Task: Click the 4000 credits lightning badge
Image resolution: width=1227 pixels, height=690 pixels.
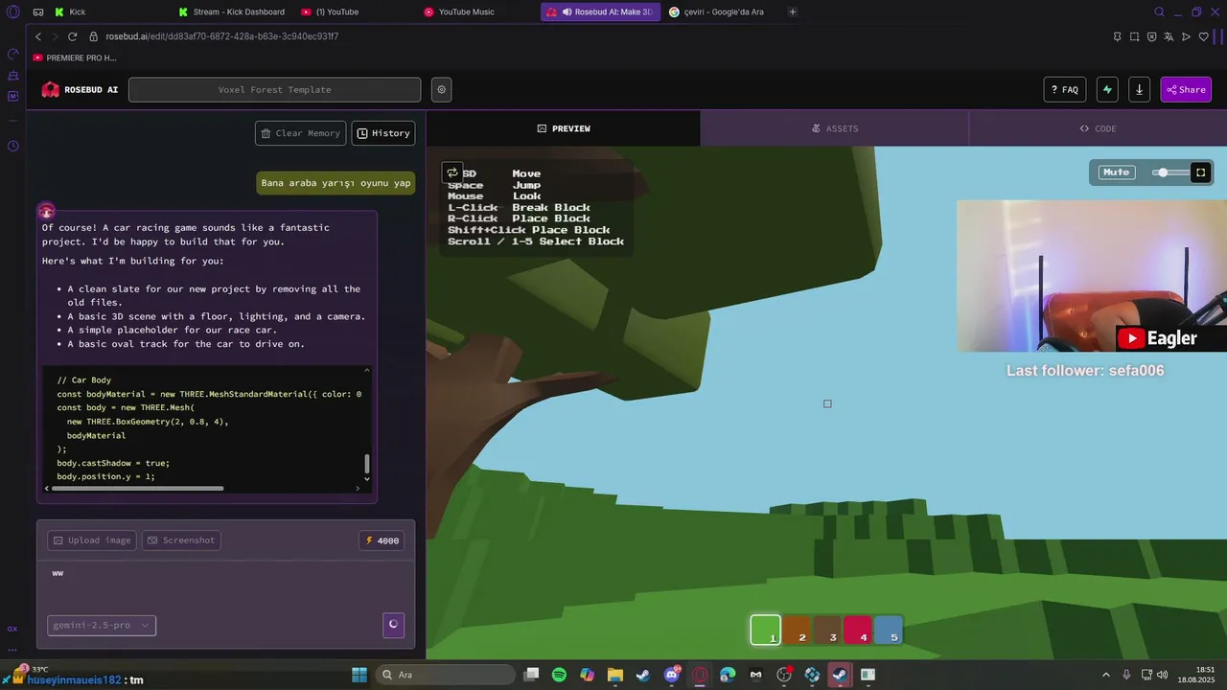Action: 382,540
